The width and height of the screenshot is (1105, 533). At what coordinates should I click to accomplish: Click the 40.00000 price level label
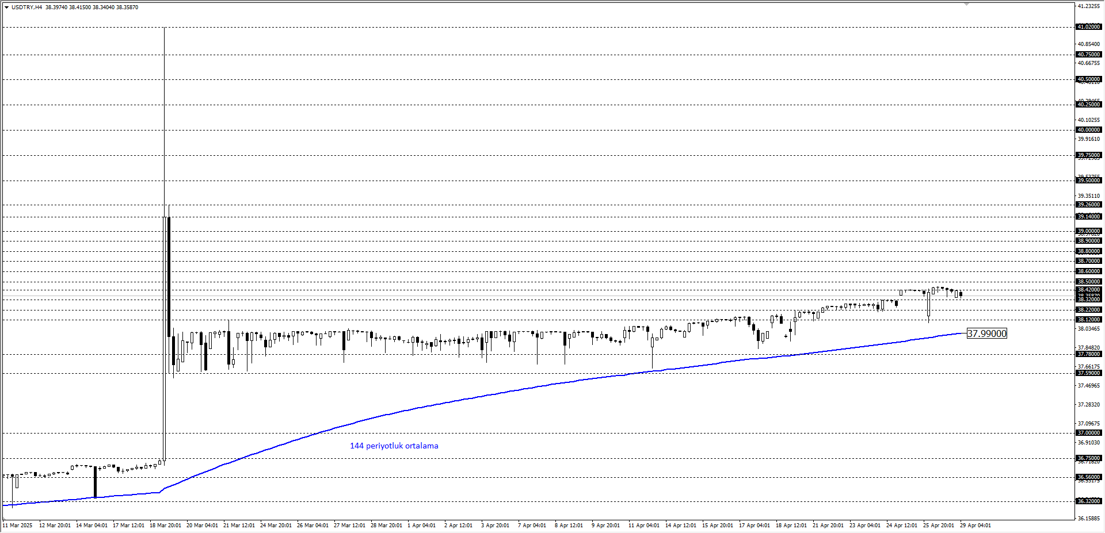[x=1088, y=130]
